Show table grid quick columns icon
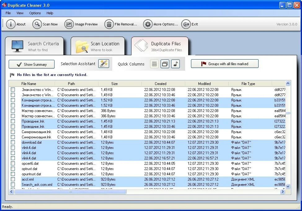The image size is (302, 211). click(x=154, y=64)
